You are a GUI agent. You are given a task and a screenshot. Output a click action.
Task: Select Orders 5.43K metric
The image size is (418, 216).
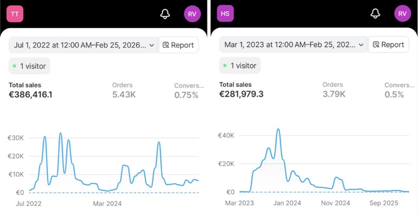click(124, 90)
